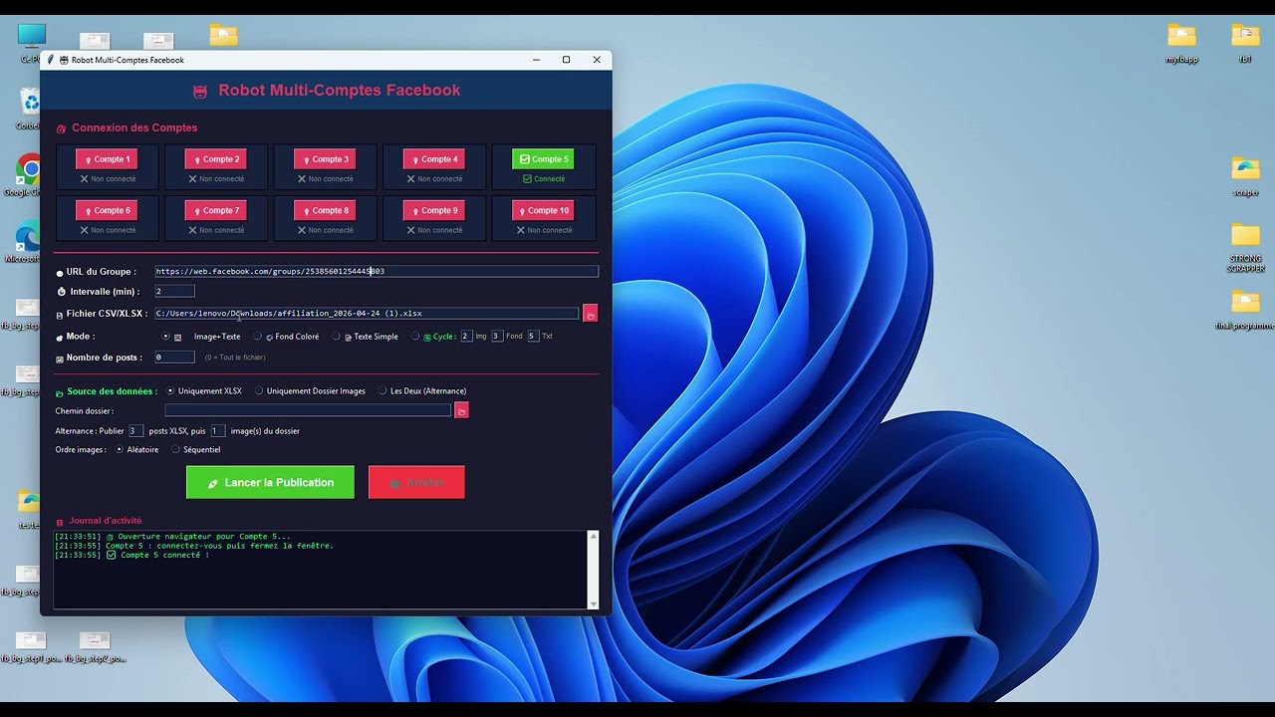The height and width of the screenshot is (717, 1275).
Task: Click Non connecté status under Compte 10
Action: (x=543, y=230)
